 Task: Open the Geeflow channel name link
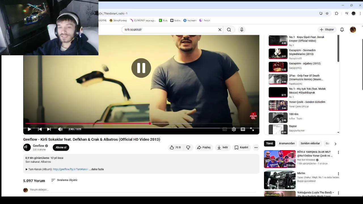point(39,146)
